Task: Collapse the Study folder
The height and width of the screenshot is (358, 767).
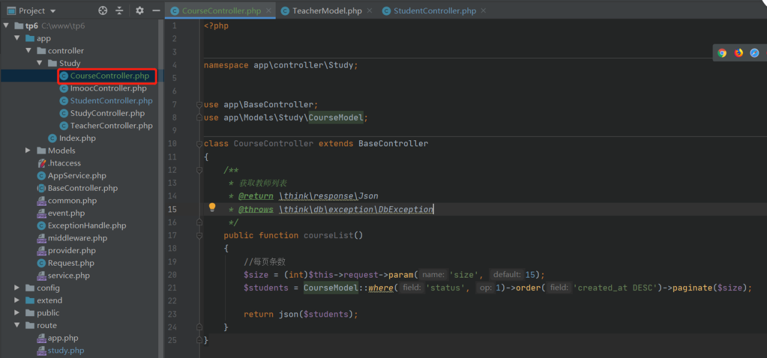Action: (40, 63)
